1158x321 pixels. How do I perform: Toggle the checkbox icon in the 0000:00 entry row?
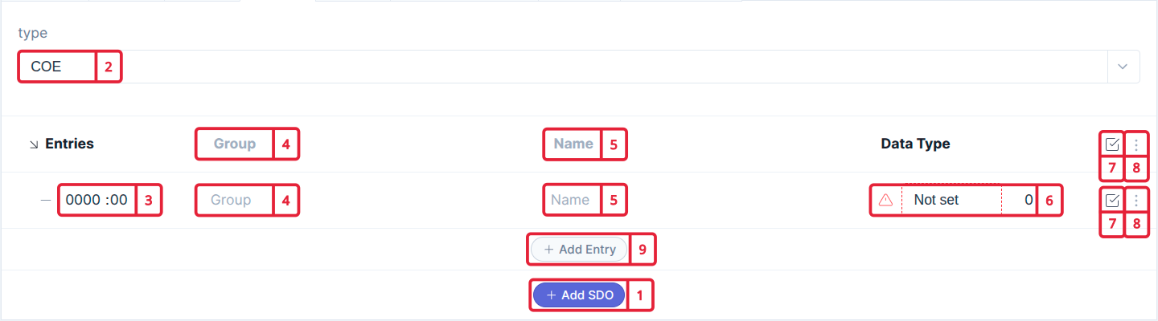tap(1112, 200)
